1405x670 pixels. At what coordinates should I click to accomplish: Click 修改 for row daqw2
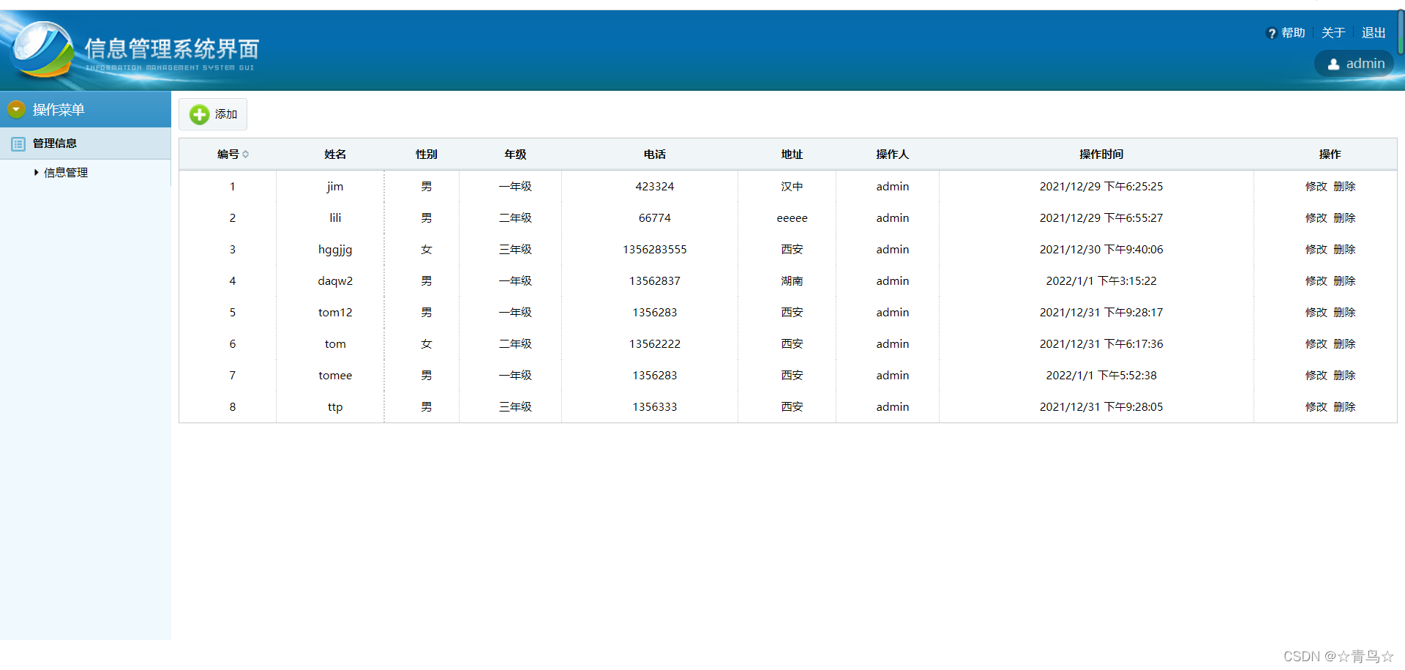pyautogui.click(x=1316, y=281)
